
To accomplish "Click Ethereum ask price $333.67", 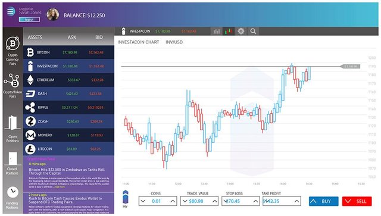I will point(74,80).
